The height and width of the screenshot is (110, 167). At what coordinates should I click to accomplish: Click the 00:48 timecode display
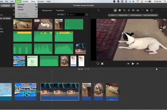click(x=80, y=69)
